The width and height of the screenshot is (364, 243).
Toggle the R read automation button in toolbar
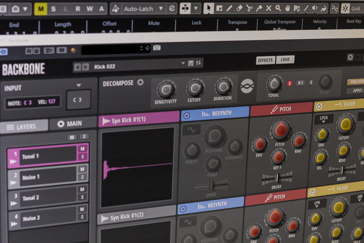point(78,9)
